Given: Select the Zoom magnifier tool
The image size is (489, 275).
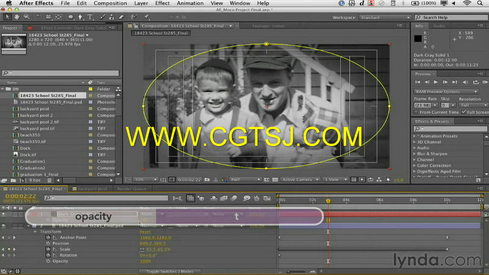Looking at the screenshot, I should pyautogui.click(x=26, y=17).
